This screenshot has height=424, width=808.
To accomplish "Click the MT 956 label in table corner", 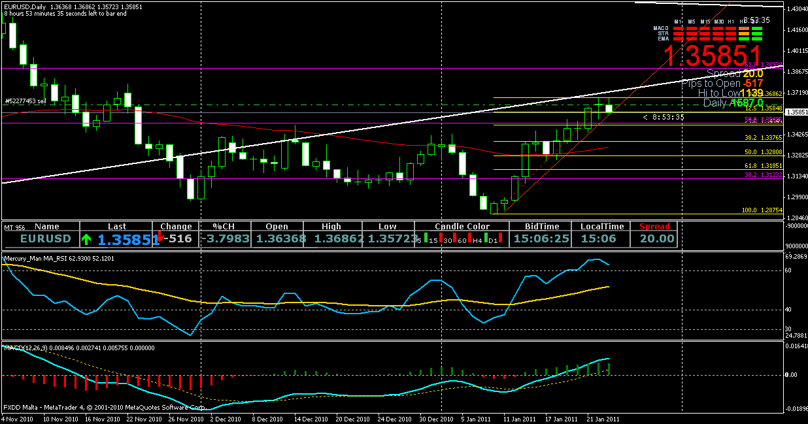I will (14, 227).
